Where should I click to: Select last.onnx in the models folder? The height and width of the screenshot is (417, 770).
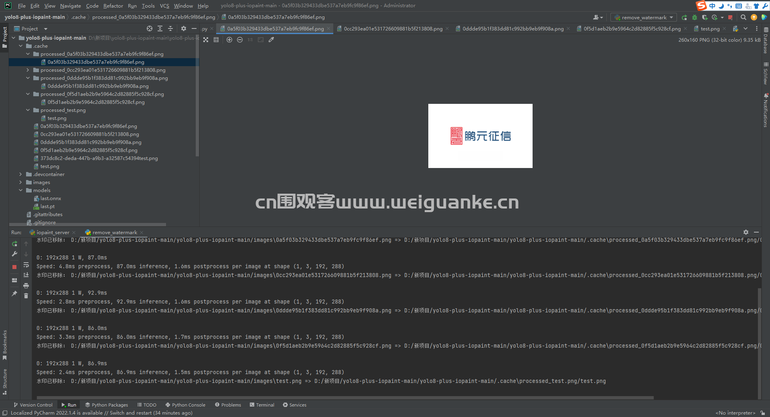click(x=51, y=198)
